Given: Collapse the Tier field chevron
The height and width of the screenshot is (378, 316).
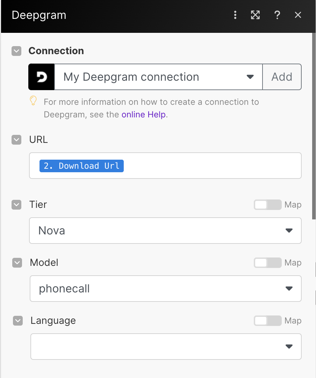Looking at the screenshot, I should (x=16, y=205).
